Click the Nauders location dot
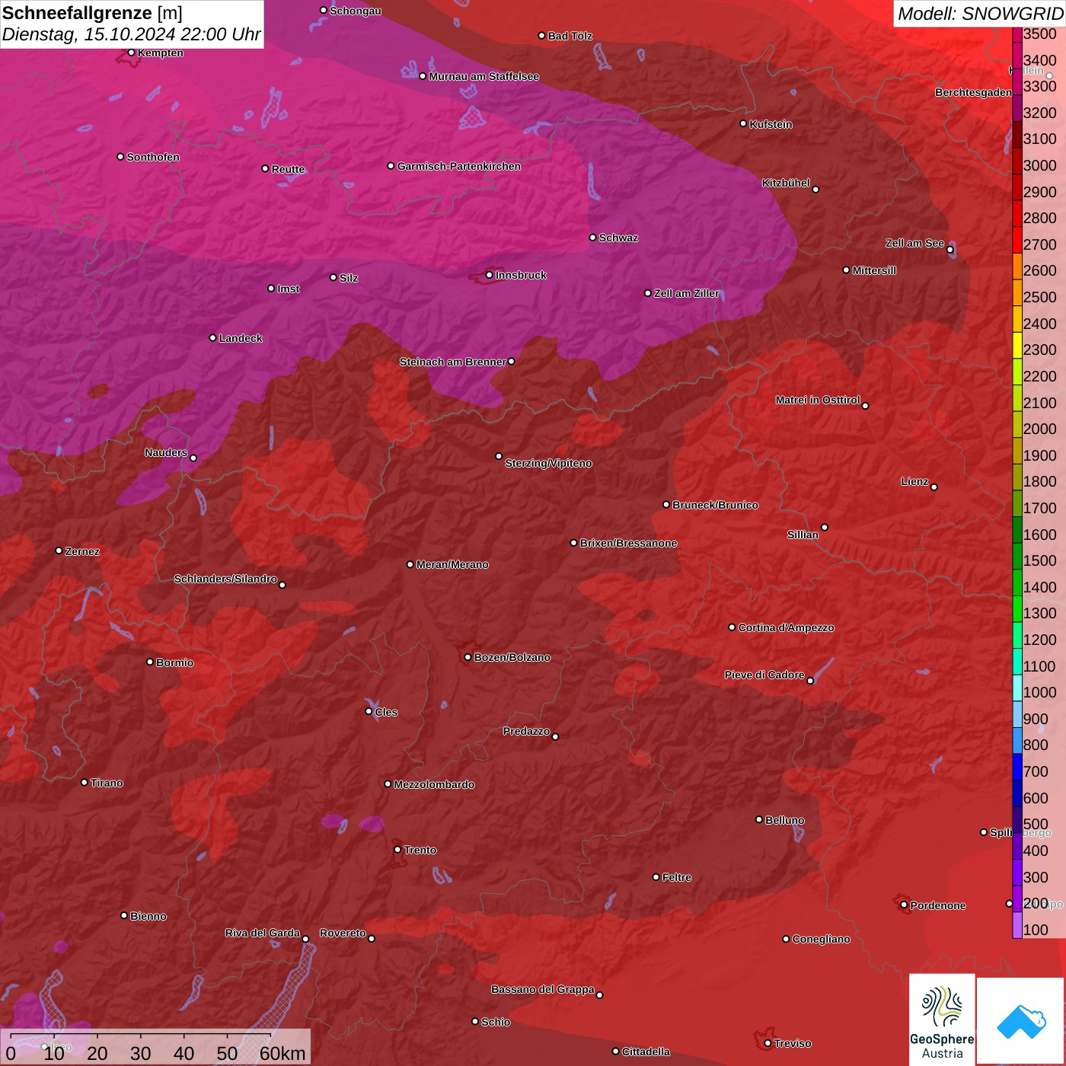Image resolution: width=1066 pixels, height=1066 pixels. tap(193, 458)
